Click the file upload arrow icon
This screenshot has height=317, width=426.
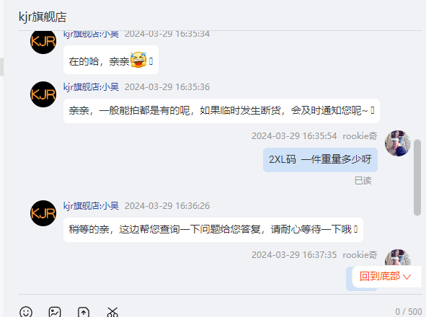(84, 312)
